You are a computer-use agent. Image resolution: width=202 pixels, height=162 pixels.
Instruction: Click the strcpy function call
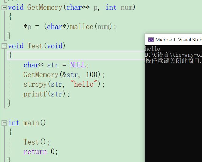[35, 84]
